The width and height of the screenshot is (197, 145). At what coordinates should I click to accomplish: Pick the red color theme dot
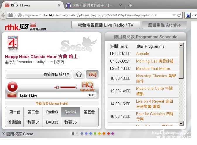tap(108, 134)
